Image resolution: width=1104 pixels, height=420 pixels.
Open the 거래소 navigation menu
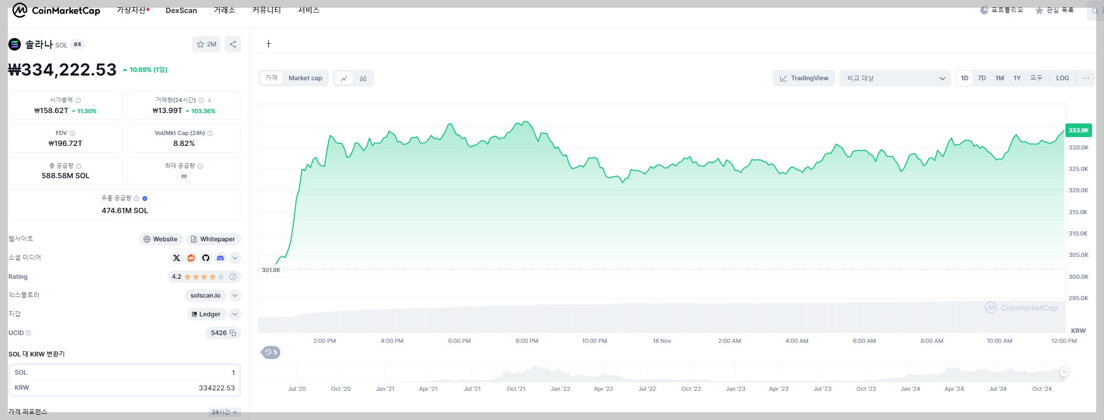click(x=224, y=10)
